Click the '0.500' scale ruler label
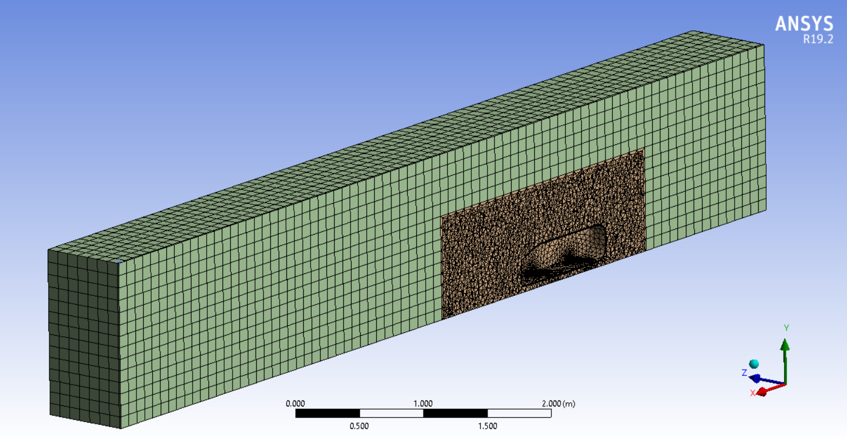 [x=359, y=426]
